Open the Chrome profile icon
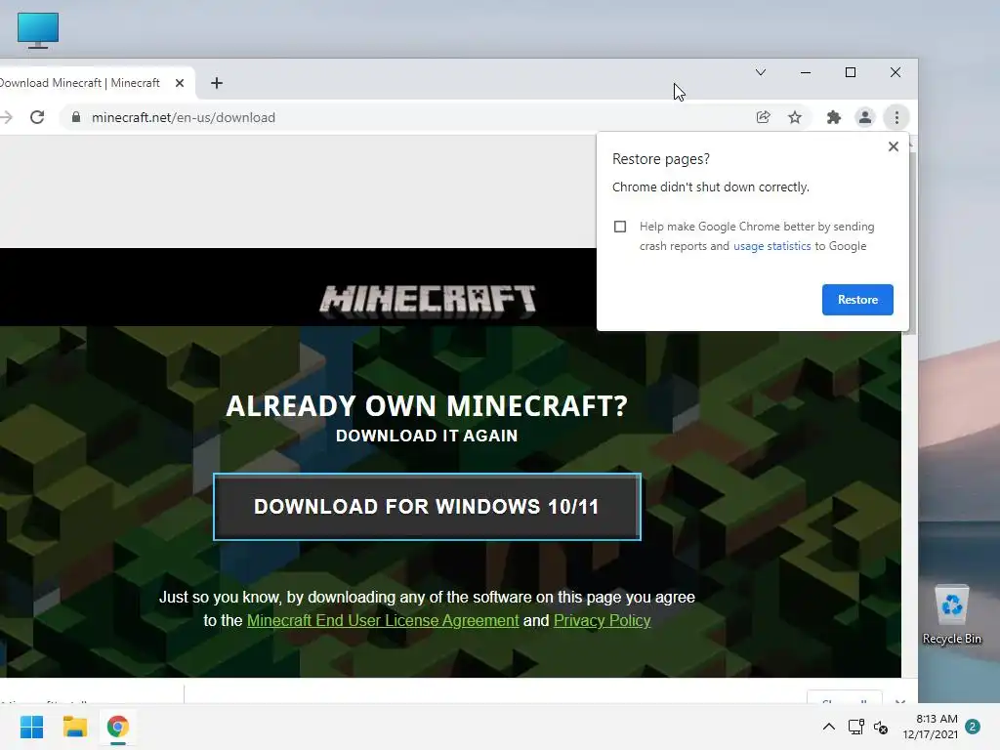1000x750 pixels. pos(865,117)
